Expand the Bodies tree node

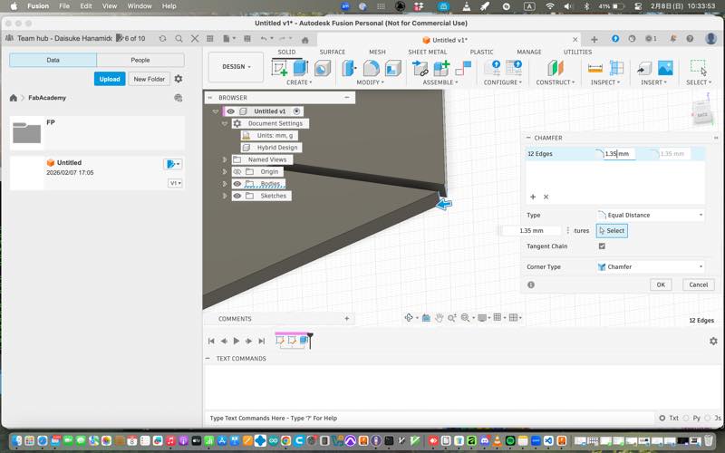click(x=225, y=184)
